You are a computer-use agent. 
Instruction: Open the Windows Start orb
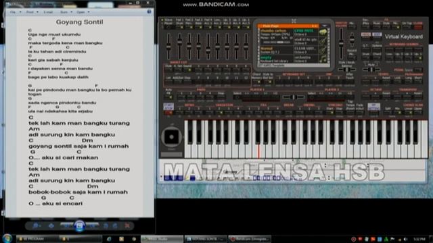point(7,238)
